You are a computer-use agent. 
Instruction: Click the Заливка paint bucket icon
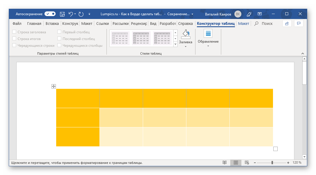point(186,34)
